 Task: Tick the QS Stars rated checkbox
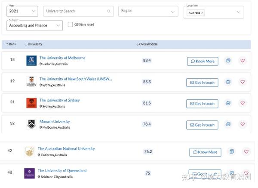point(70,25)
